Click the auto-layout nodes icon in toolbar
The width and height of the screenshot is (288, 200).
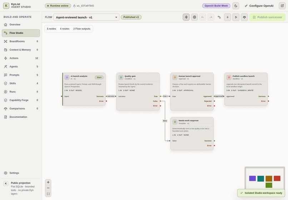point(219,17)
